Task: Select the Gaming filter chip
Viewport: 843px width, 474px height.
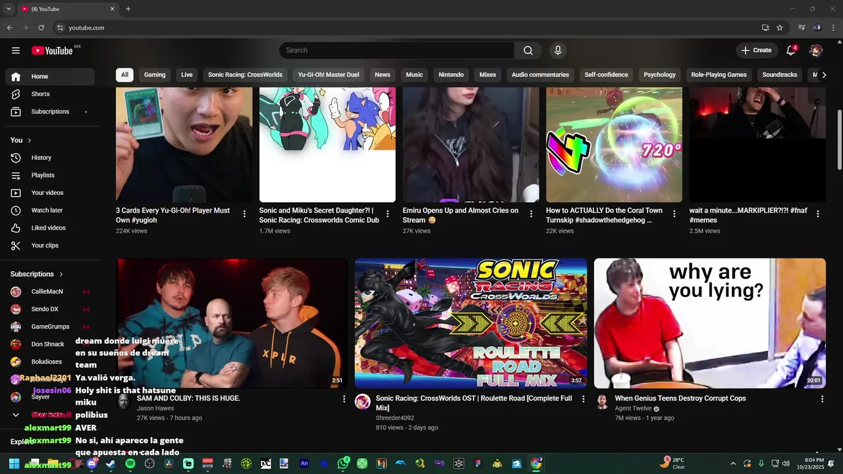Action: (x=155, y=74)
